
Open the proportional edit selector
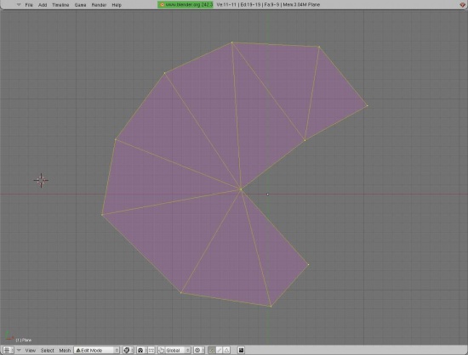tap(198, 350)
